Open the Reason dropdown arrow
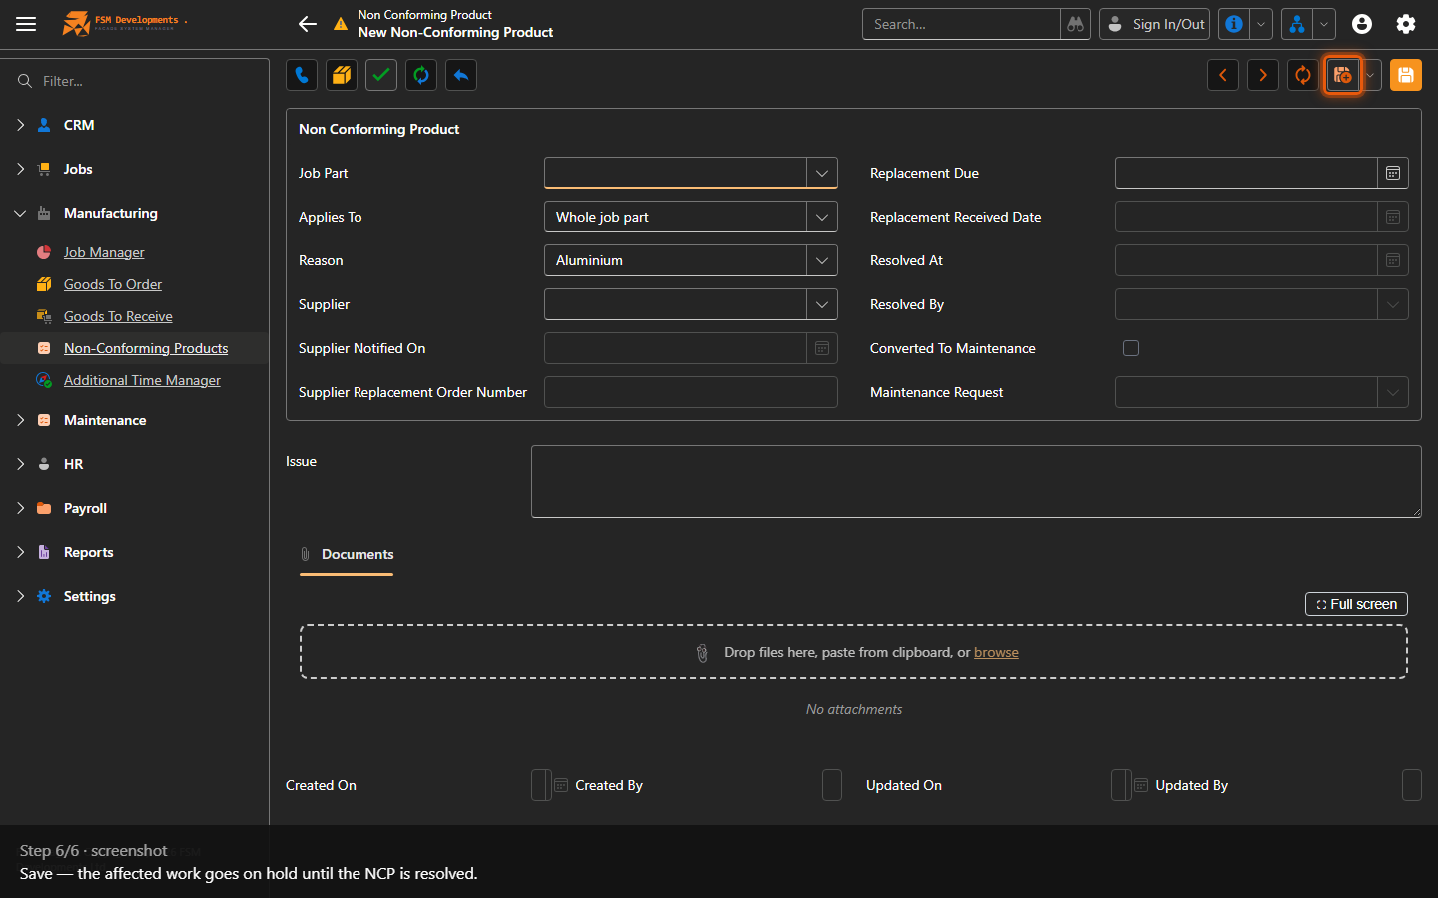 822,260
